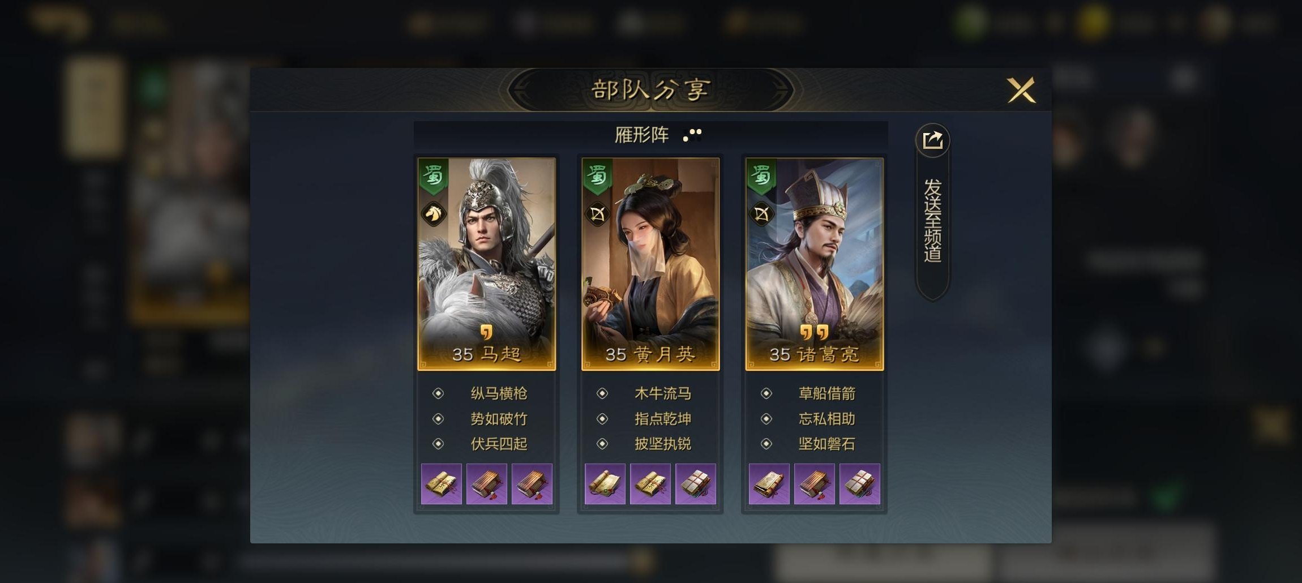This screenshot has width=1302, height=583.
Task: Click the share arrow icon
Action: point(932,140)
